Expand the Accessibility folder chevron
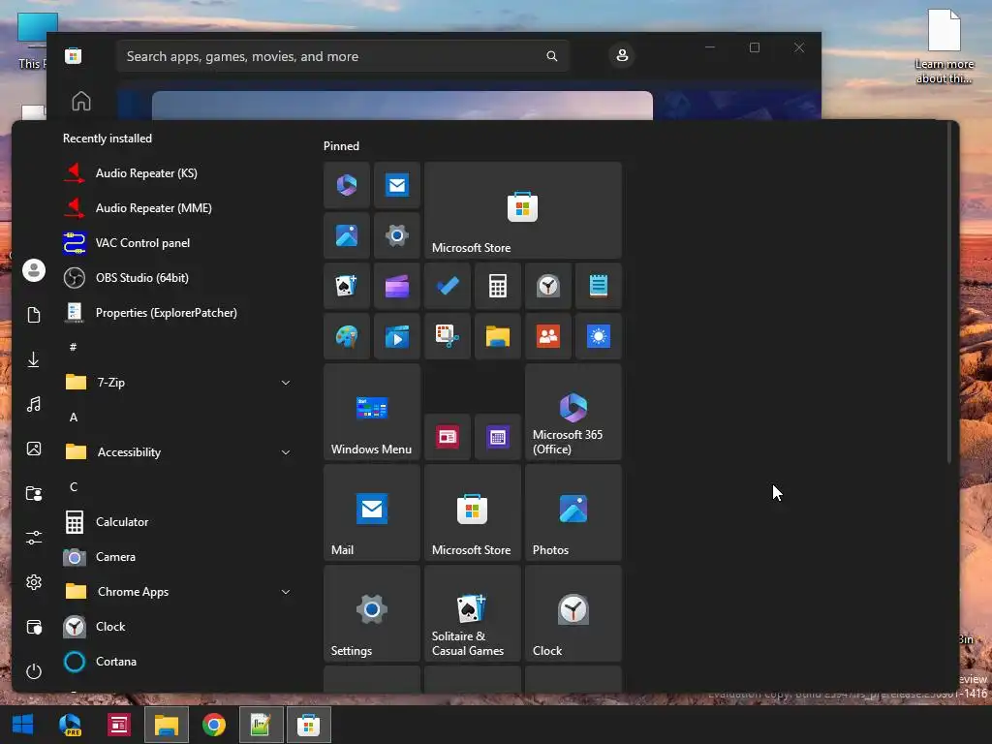This screenshot has width=992, height=744. click(x=286, y=451)
